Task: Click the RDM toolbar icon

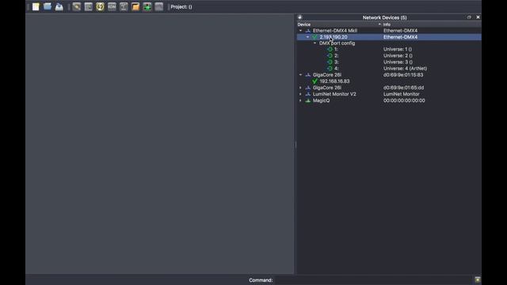Action: pyautogui.click(x=112, y=7)
